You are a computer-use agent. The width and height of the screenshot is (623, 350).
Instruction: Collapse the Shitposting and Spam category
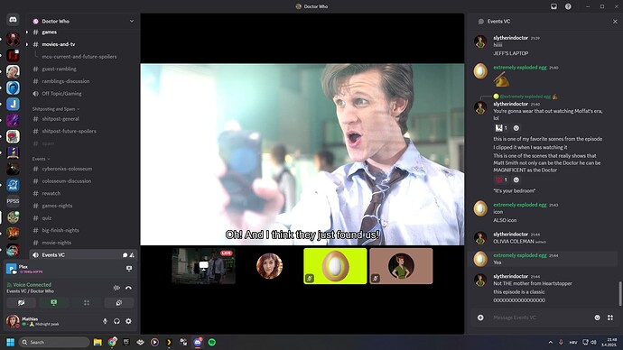click(56, 109)
